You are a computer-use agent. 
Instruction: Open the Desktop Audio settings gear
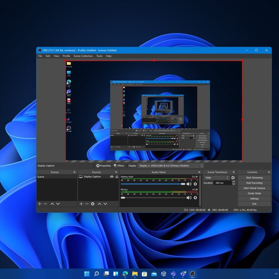195,184
